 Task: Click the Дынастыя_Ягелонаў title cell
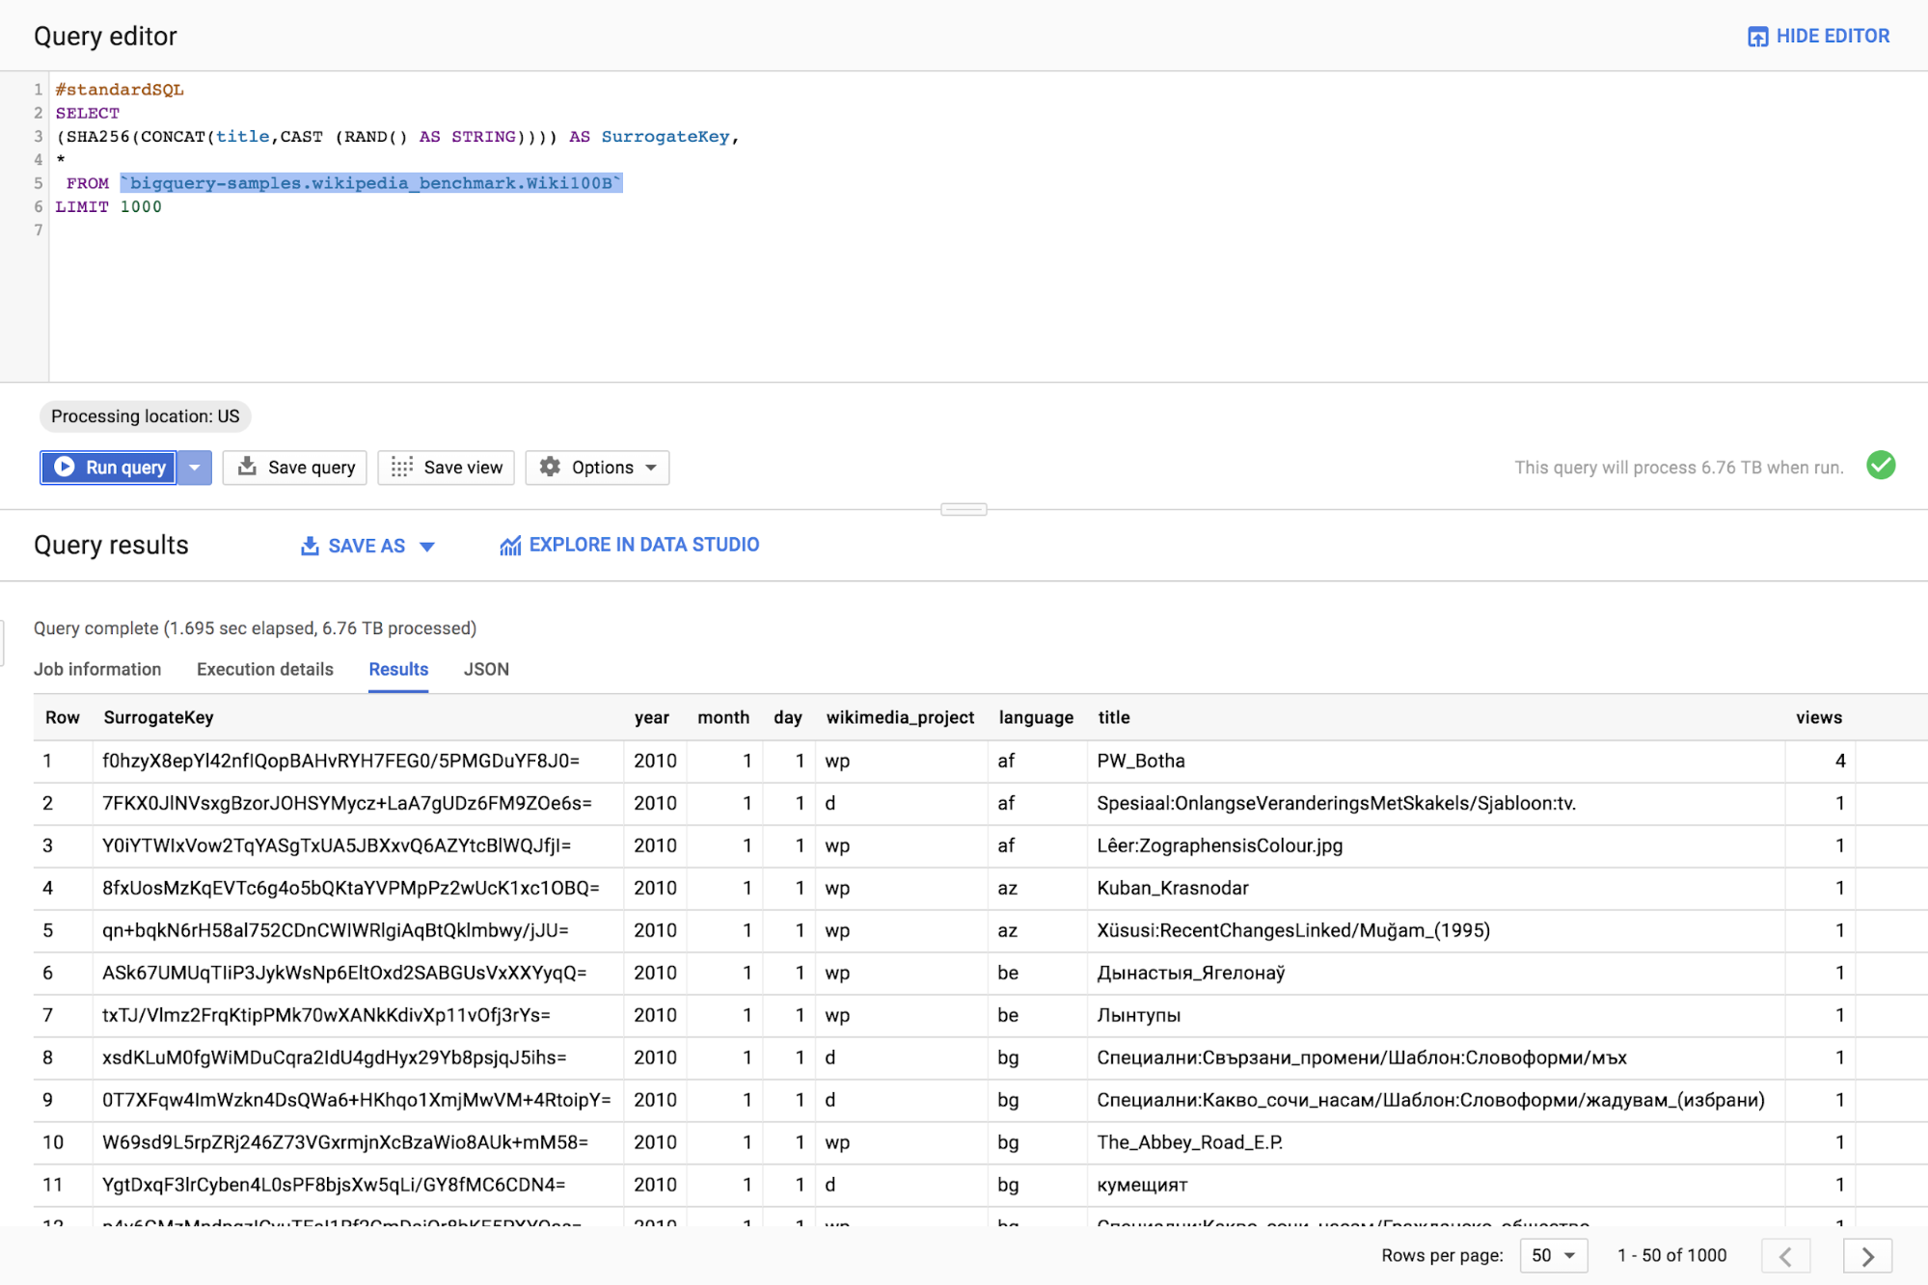(1190, 973)
